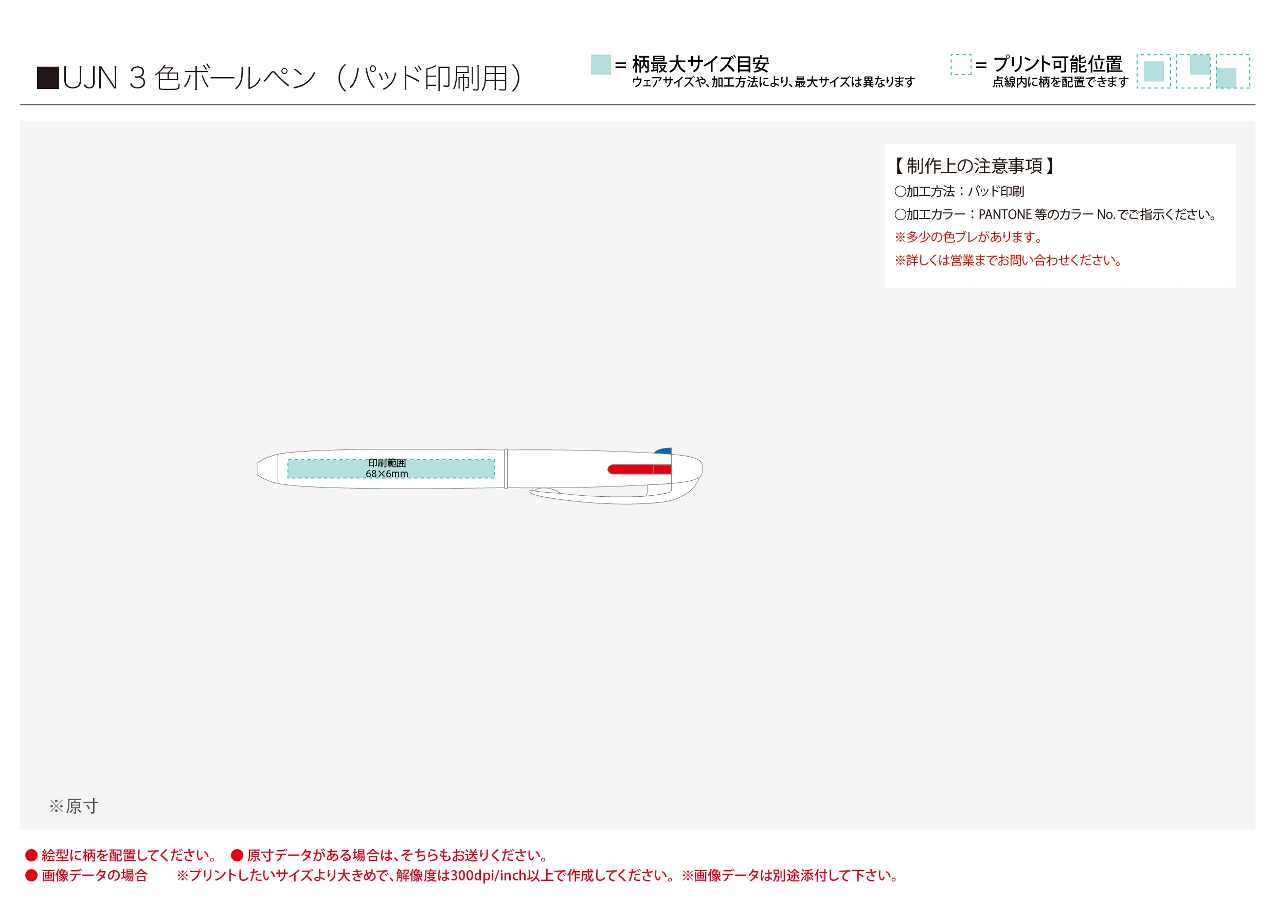Click the solid teal swatch beside 柄最大サイズ目安
This screenshot has height=902, width=1276.
[x=601, y=64]
